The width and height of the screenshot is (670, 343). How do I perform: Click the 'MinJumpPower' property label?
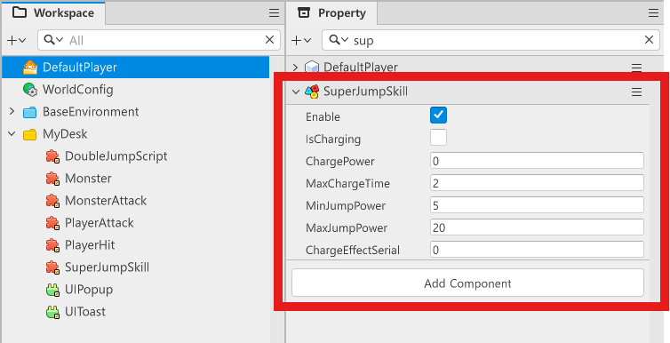(346, 206)
